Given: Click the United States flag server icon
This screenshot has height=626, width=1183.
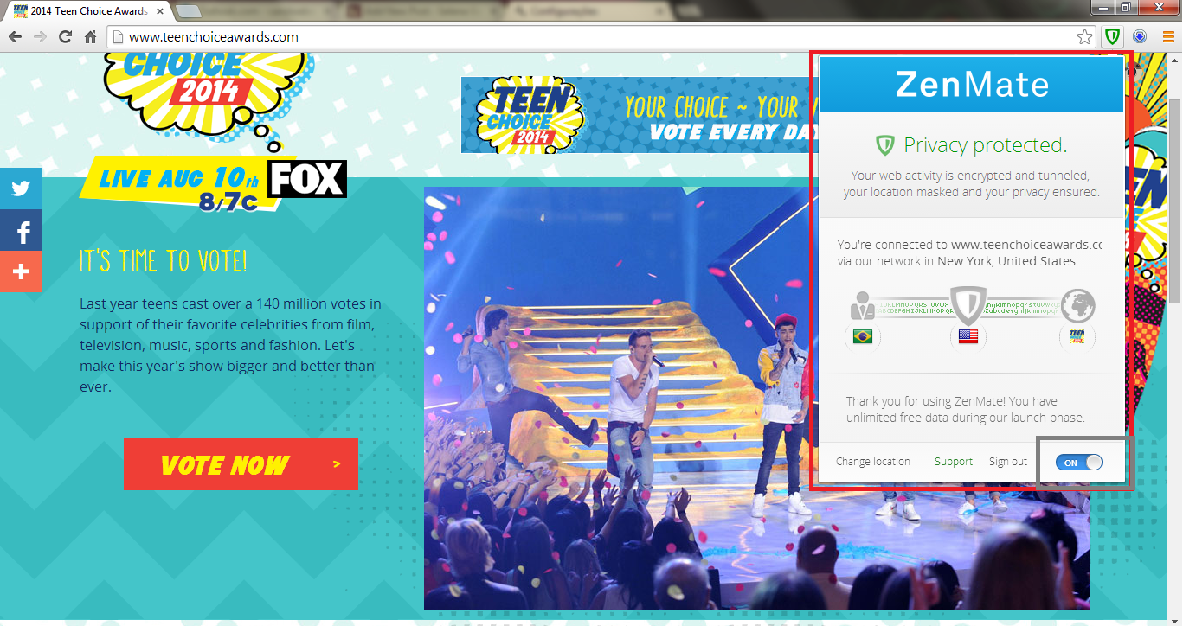Looking at the screenshot, I should 968,336.
